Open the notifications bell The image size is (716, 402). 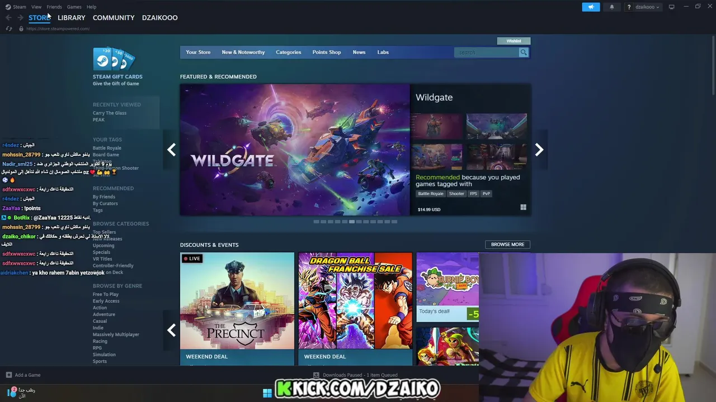coord(611,7)
